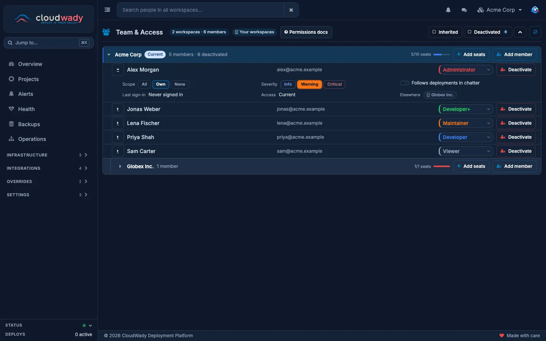Focus the Search people in all workspaces field

[201, 10]
